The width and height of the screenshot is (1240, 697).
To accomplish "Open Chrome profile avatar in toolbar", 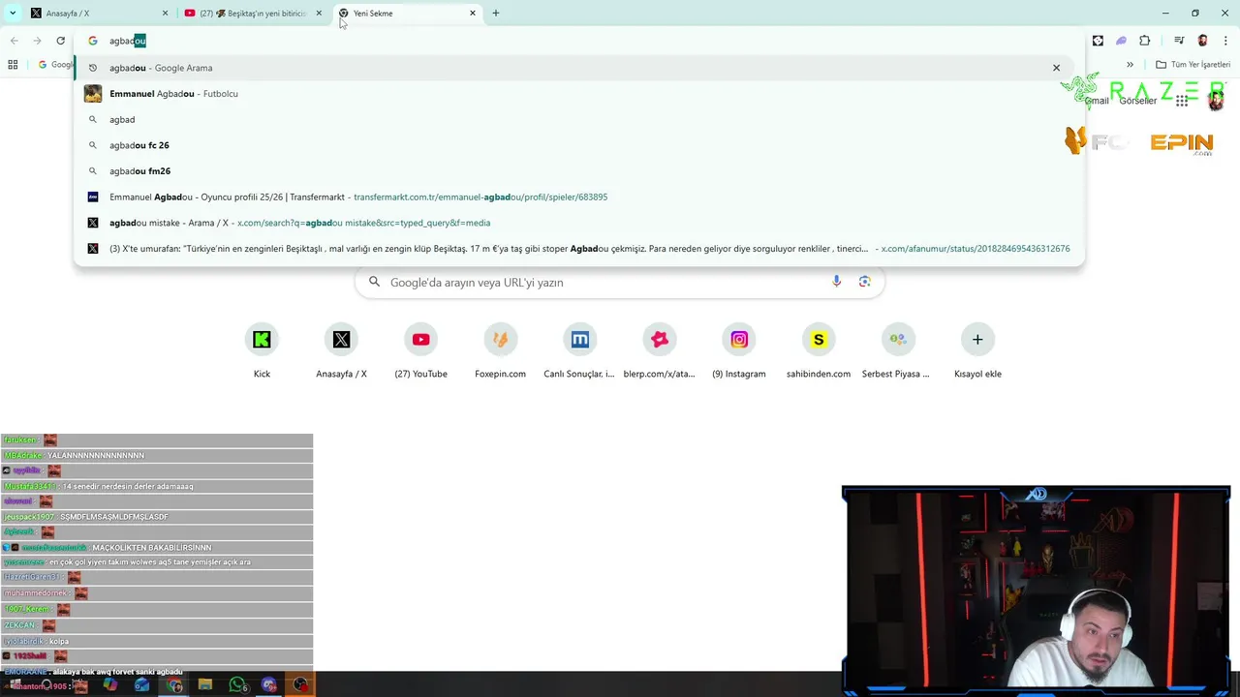I will (1202, 41).
